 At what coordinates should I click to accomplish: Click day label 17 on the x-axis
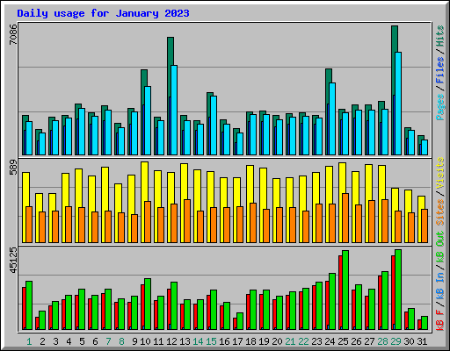pyautogui.click(x=237, y=341)
